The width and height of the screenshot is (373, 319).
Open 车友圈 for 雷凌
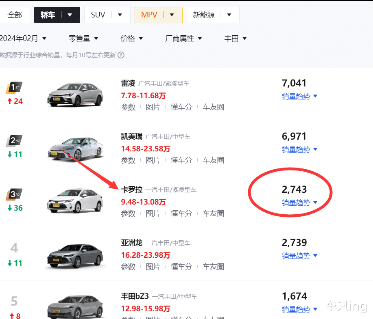point(214,107)
